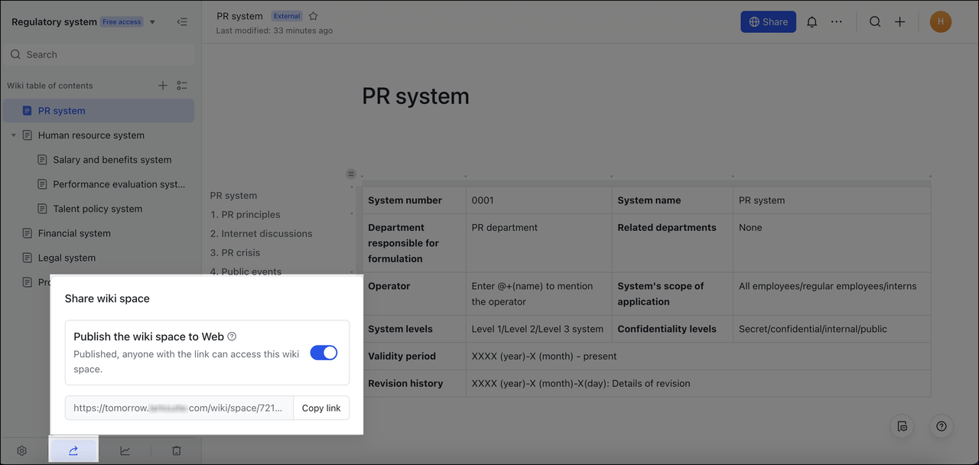Image resolution: width=979 pixels, height=465 pixels.
Task: Collapse the wiki sidebar panel icon
Action: pyautogui.click(x=182, y=22)
